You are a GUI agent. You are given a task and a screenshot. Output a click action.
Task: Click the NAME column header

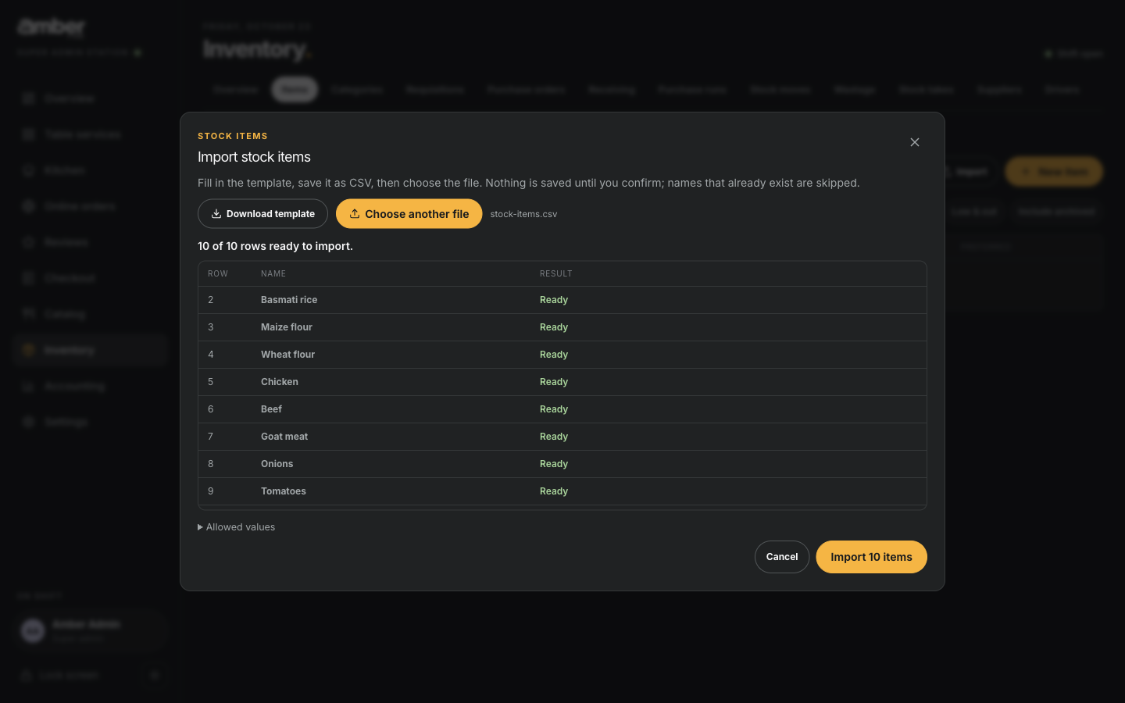click(x=273, y=273)
